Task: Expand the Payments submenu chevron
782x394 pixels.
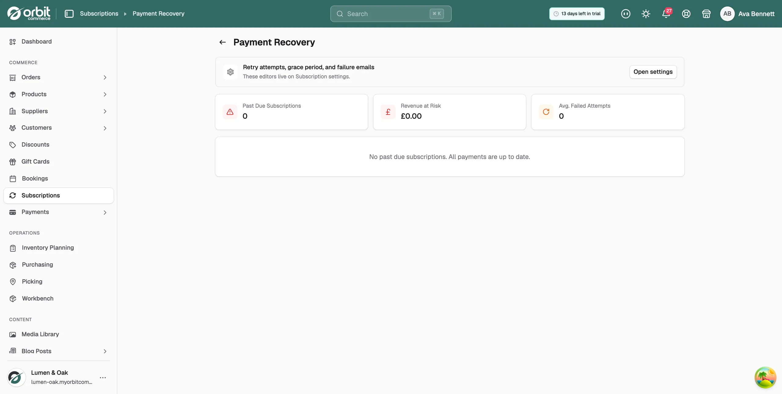Action: [105, 212]
